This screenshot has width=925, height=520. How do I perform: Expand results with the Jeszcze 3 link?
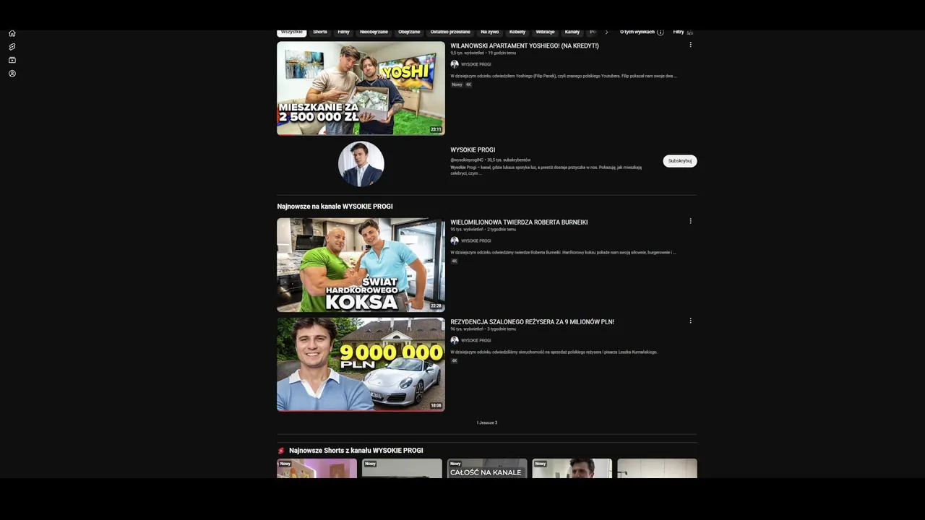(x=487, y=422)
